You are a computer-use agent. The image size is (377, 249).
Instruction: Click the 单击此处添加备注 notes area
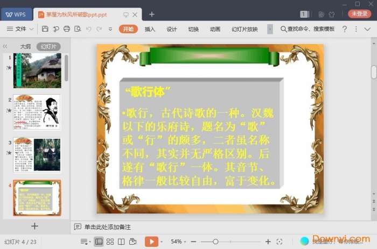pyautogui.click(x=108, y=227)
